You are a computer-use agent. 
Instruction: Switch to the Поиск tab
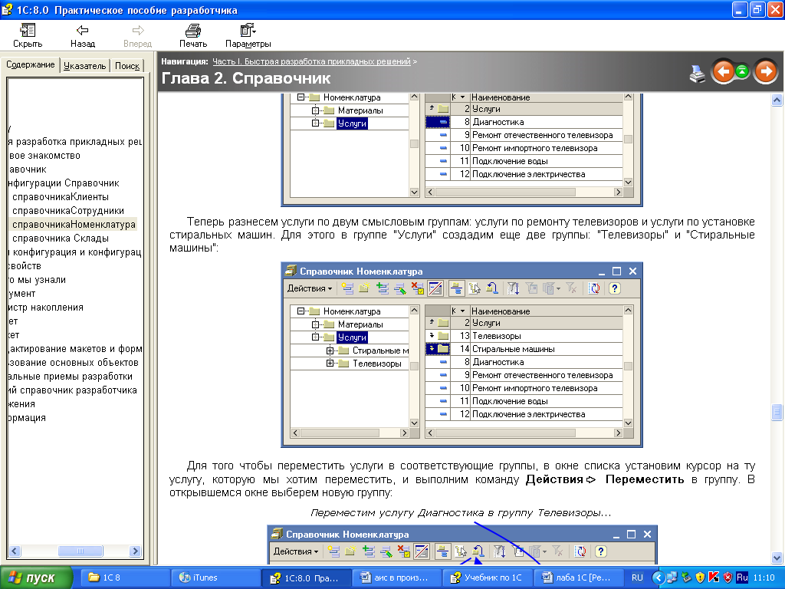[127, 66]
